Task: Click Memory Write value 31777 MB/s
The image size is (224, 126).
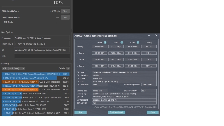Action: point(116,46)
